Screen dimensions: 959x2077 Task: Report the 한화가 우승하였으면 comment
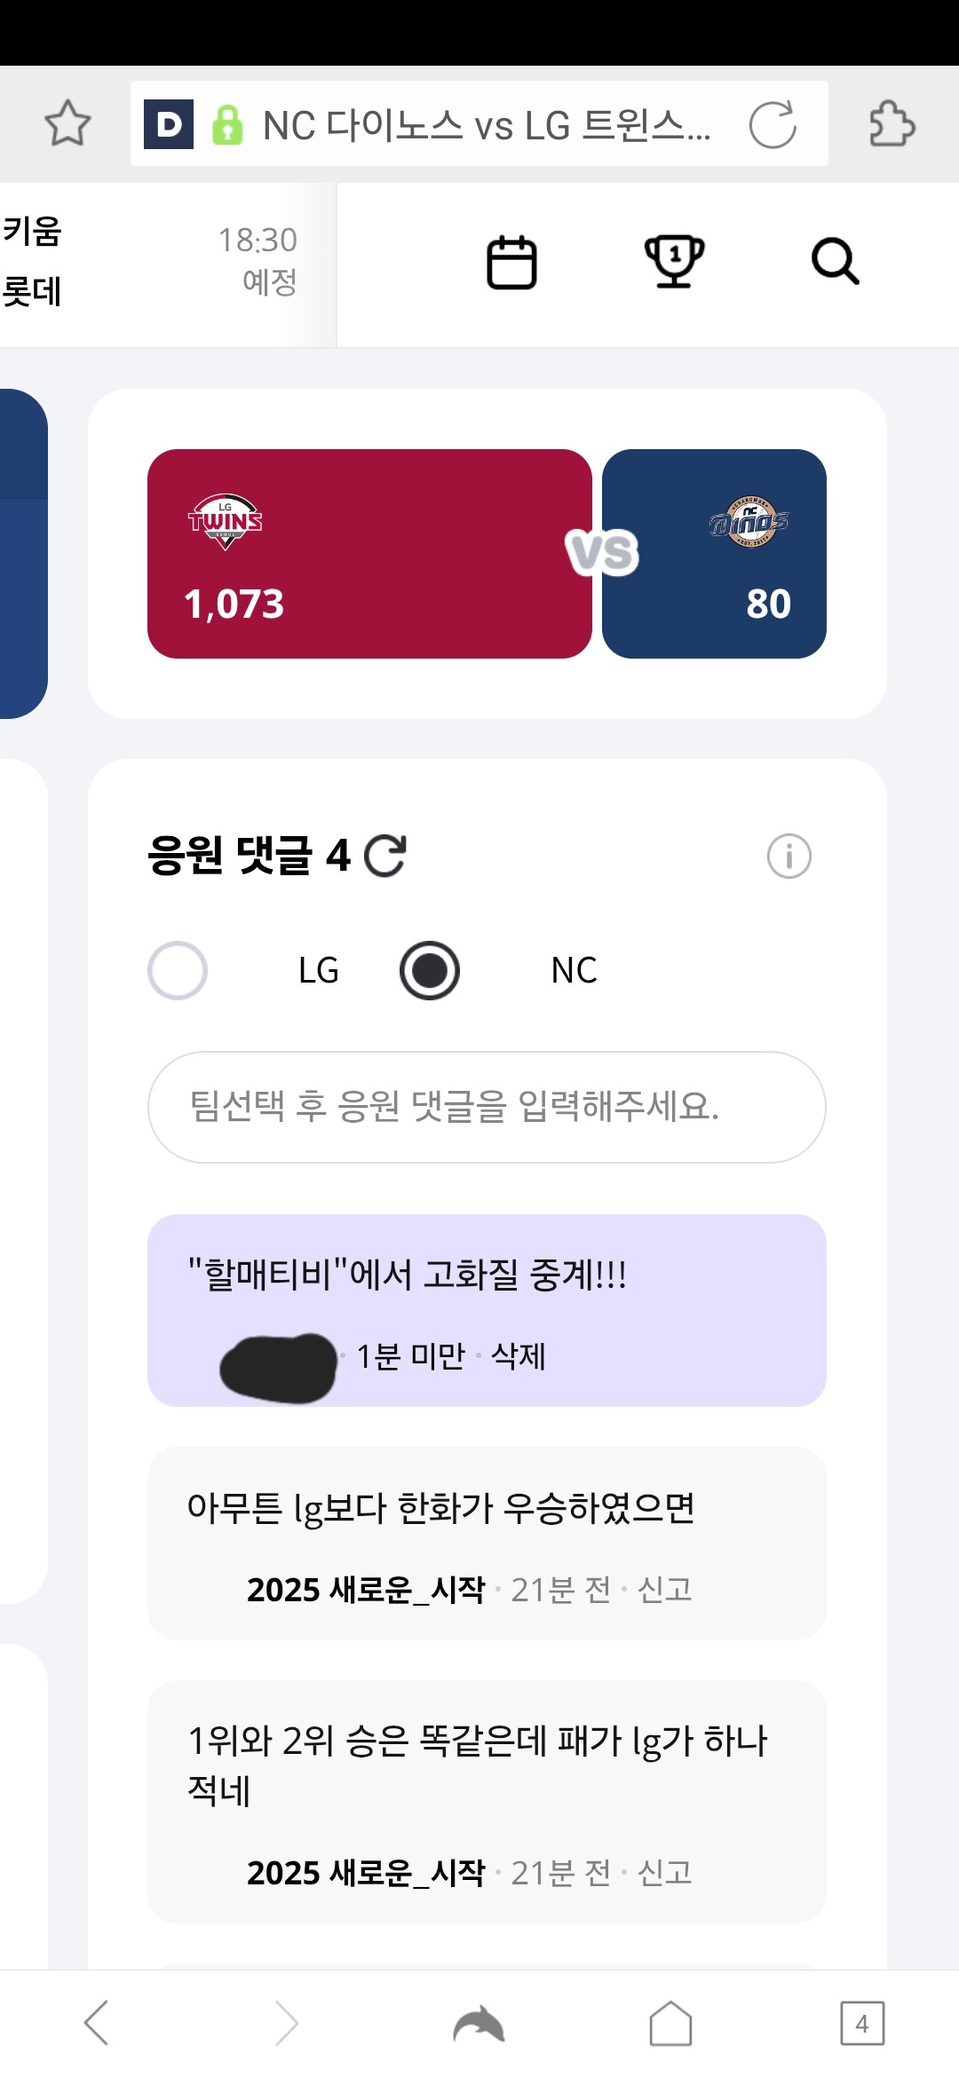tap(665, 1590)
